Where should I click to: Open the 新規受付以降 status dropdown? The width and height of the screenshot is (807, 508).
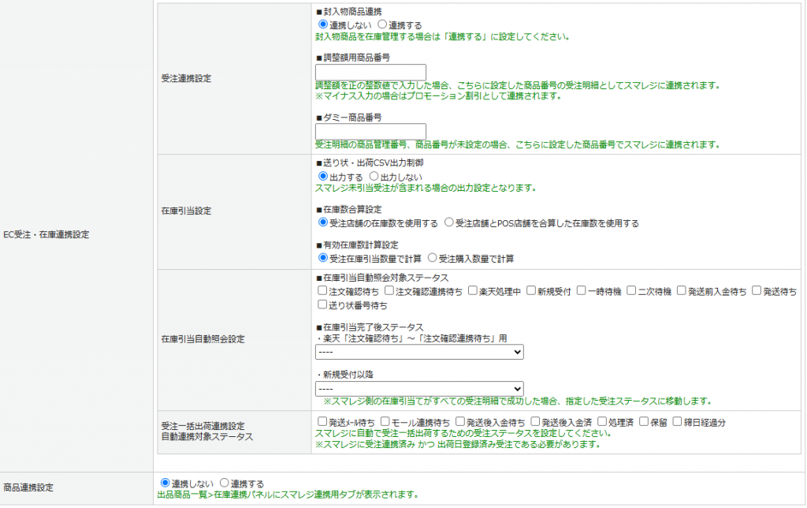click(x=419, y=388)
